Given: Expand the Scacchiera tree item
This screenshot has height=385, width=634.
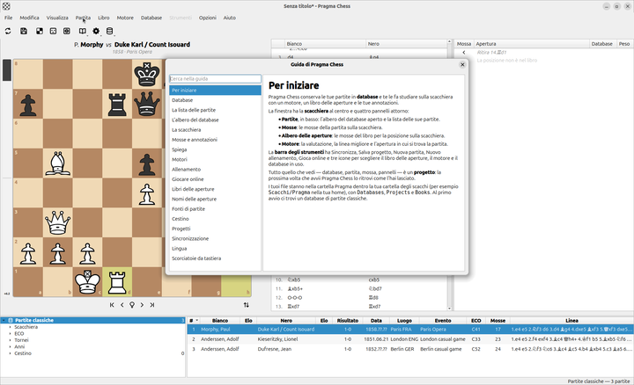Looking at the screenshot, I should click(10, 327).
